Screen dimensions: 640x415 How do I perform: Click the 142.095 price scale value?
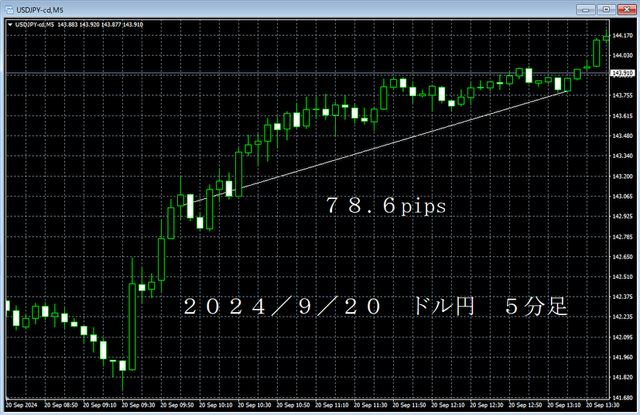pyautogui.click(x=622, y=338)
